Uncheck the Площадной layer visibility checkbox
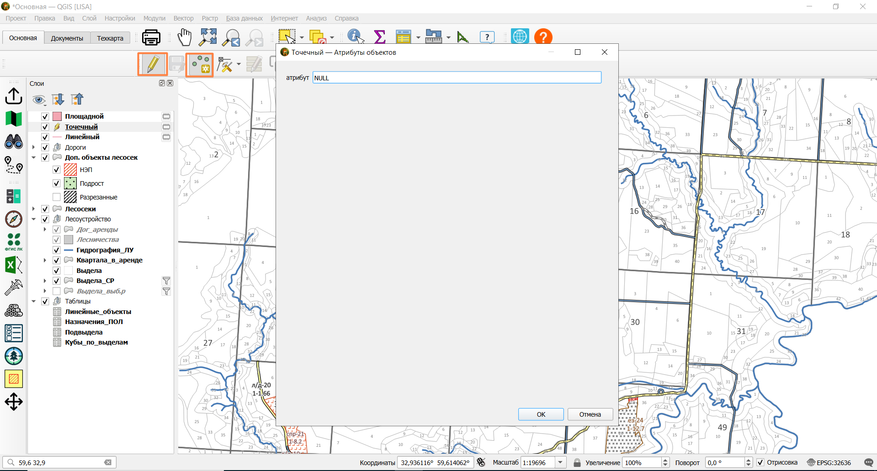Image resolution: width=877 pixels, height=471 pixels. [45, 116]
